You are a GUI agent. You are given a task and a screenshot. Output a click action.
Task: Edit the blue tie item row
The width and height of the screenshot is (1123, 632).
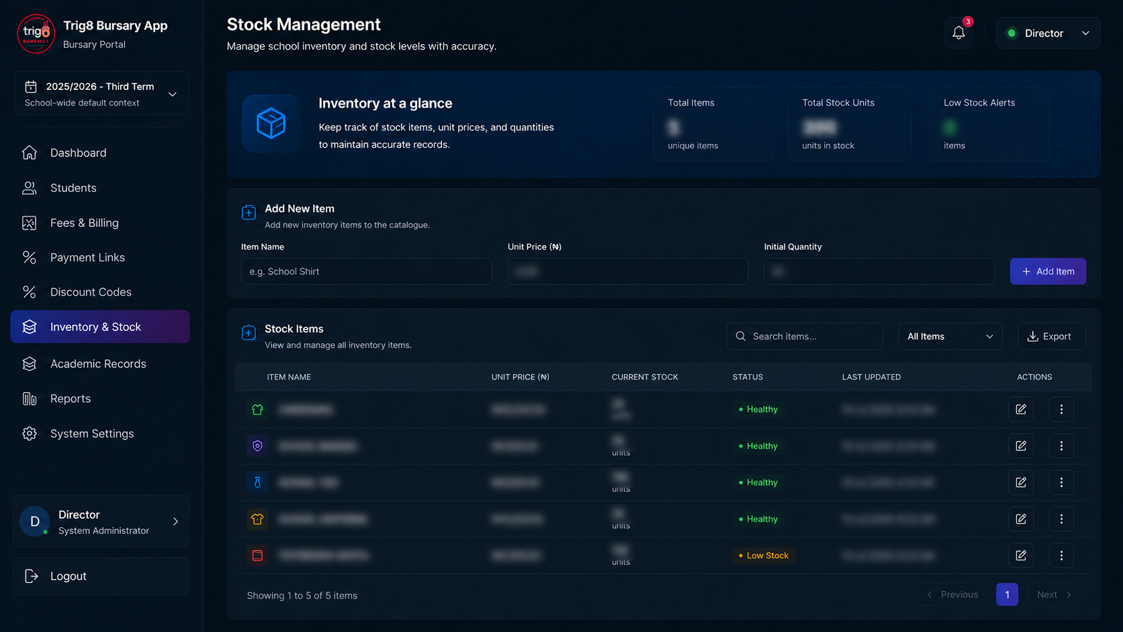1021,482
